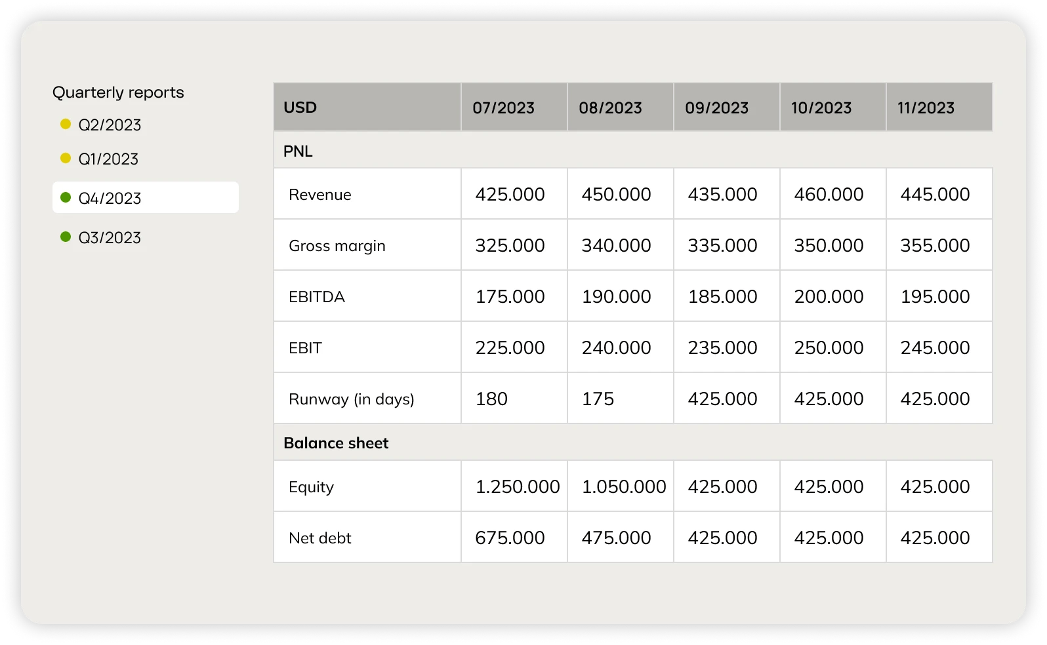
Task: Click the green status dot for Q3/2023
Action: pos(66,237)
